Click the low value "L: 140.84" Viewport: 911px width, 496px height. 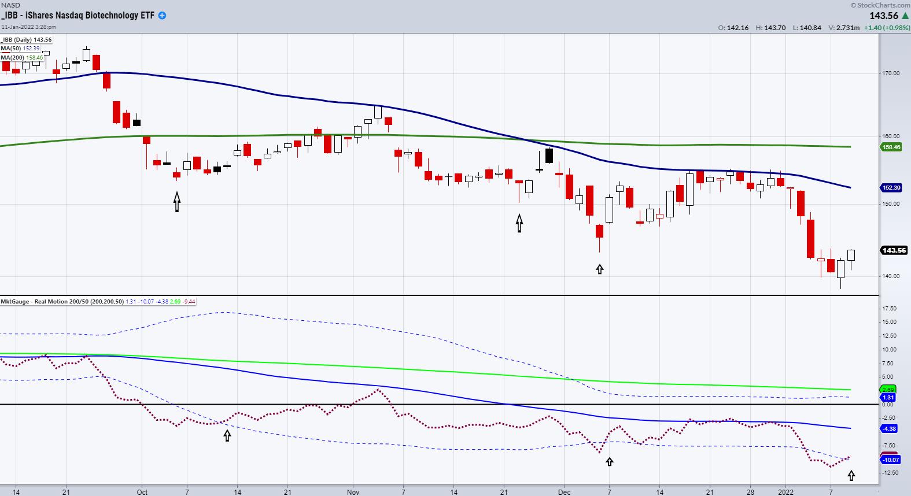pos(807,28)
